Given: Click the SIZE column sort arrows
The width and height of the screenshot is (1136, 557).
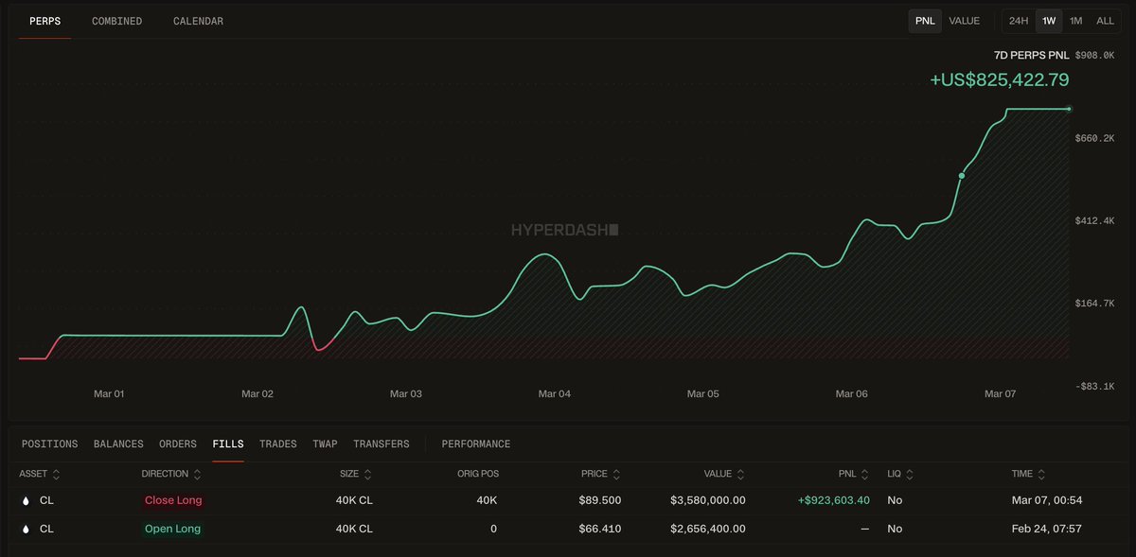Looking at the screenshot, I should coord(367,474).
